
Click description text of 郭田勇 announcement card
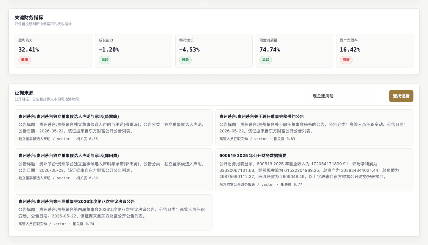pos(111,167)
